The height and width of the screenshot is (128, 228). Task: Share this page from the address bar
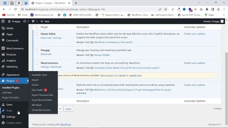pos(160,9)
